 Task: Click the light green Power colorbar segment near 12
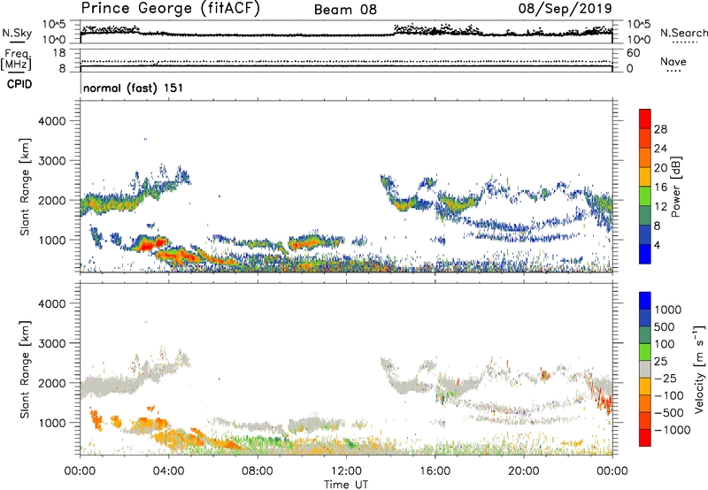click(x=645, y=196)
